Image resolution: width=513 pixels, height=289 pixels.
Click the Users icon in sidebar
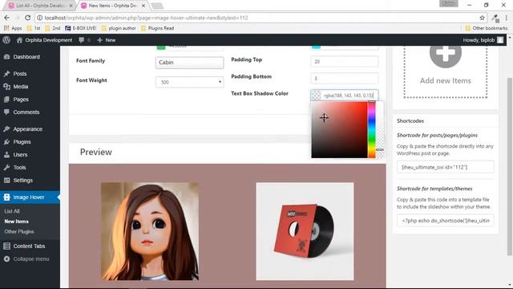point(6,155)
